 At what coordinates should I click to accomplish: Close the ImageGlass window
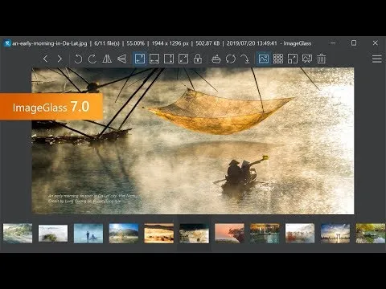pos(375,43)
